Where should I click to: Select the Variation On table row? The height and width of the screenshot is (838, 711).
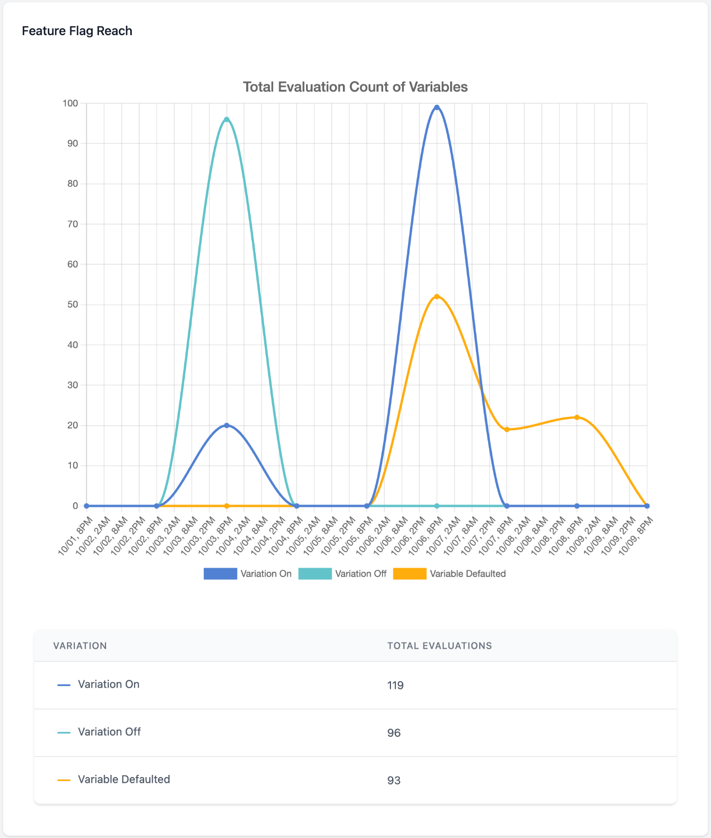(x=355, y=685)
